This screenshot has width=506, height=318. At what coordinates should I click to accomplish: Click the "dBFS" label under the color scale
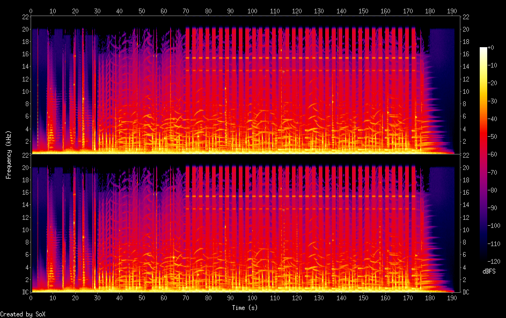coord(489,271)
